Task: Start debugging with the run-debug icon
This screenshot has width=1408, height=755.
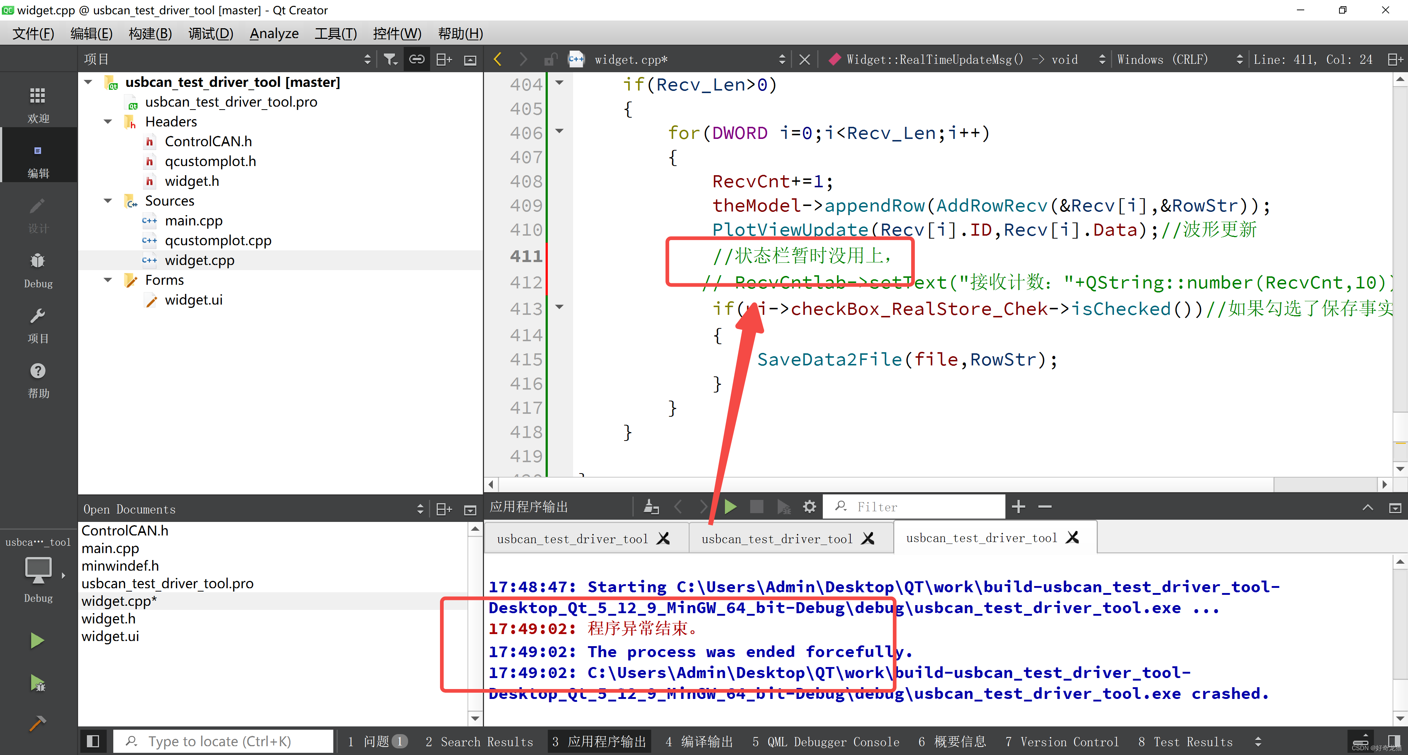Action: [37, 683]
